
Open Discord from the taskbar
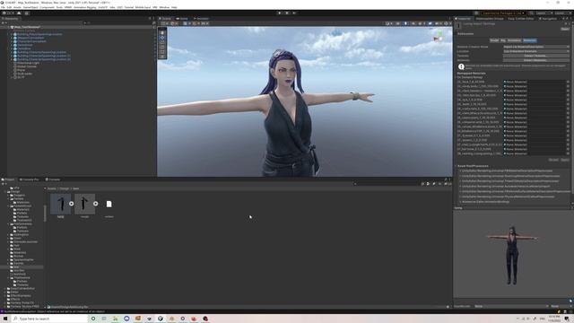pyautogui.click(x=126, y=319)
